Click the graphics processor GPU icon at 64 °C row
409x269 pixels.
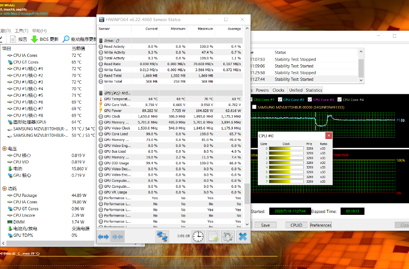click(x=10, y=122)
